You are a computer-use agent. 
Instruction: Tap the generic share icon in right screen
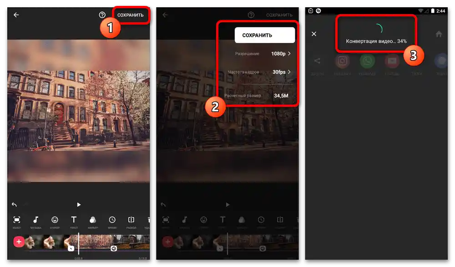317,61
